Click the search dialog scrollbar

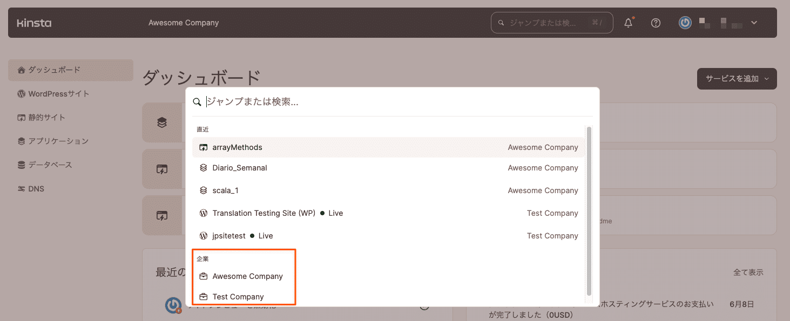(x=589, y=211)
